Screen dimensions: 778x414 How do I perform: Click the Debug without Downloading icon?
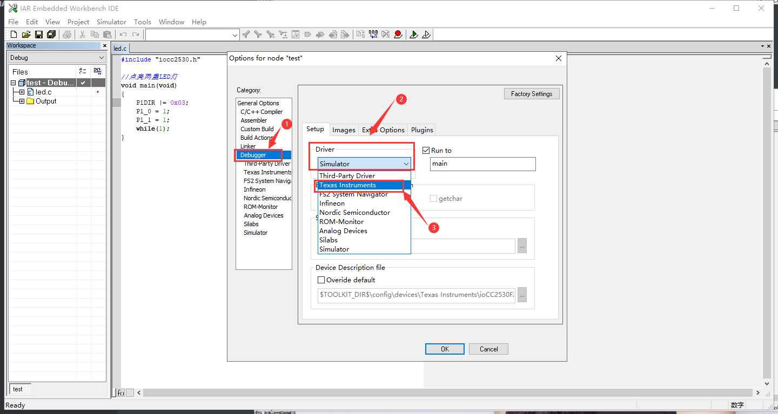[426, 35]
